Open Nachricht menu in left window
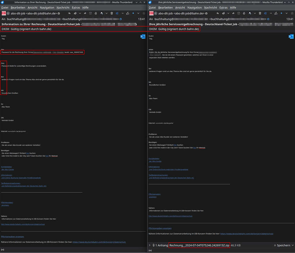Screen dimensions: 295x253 point(63,8)
